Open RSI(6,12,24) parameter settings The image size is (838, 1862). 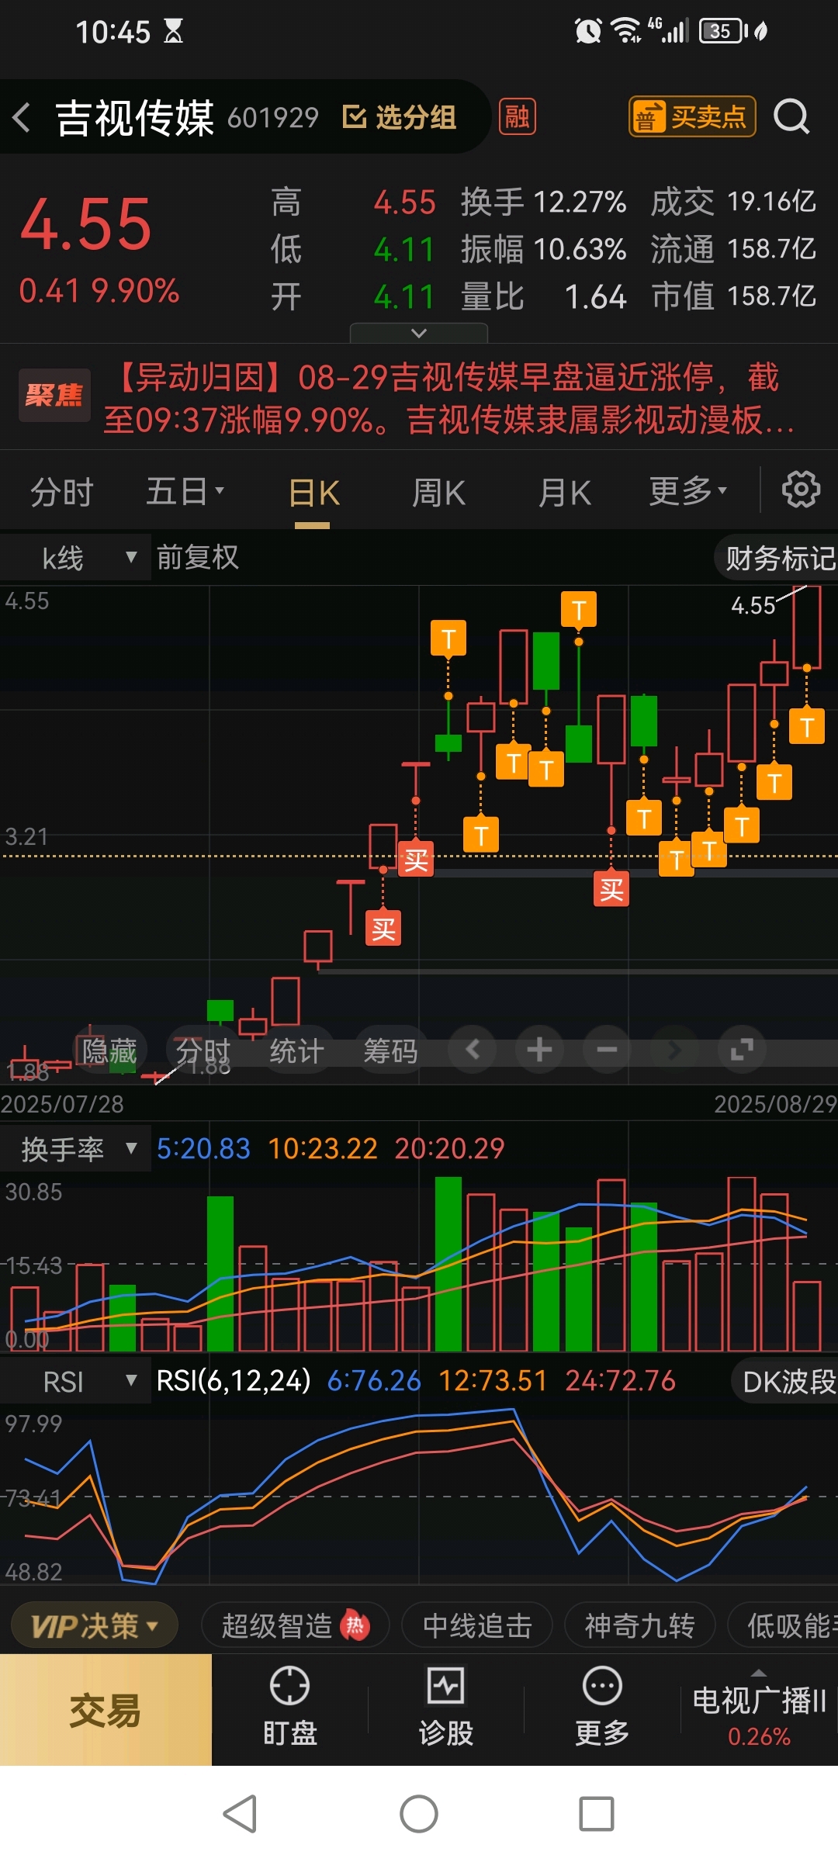point(234,1380)
